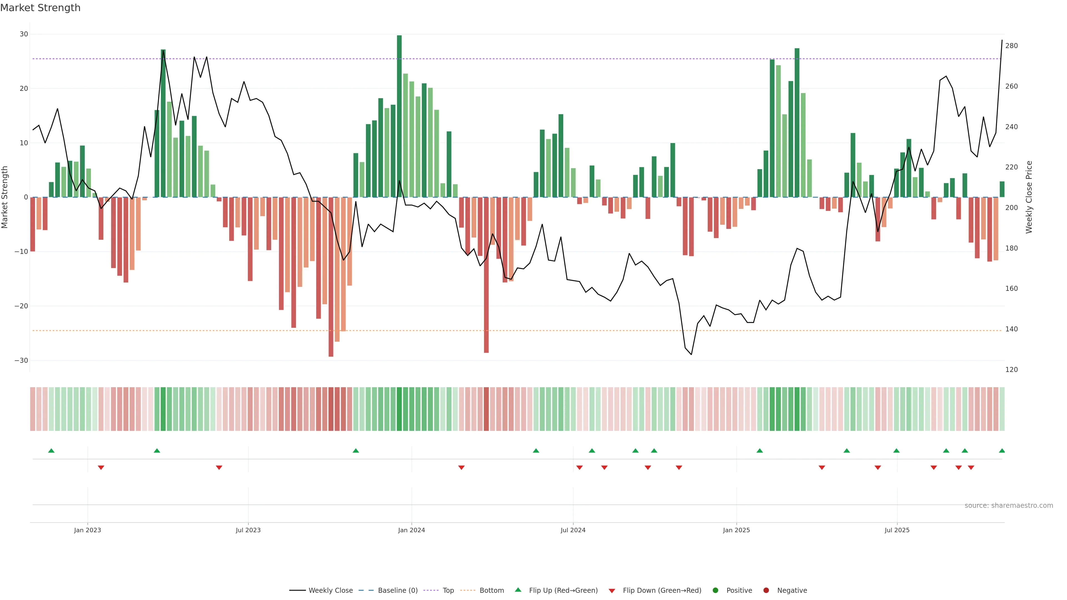
Task: Click the 'Jul 2025' x-axis label
Action: tap(897, 530)
